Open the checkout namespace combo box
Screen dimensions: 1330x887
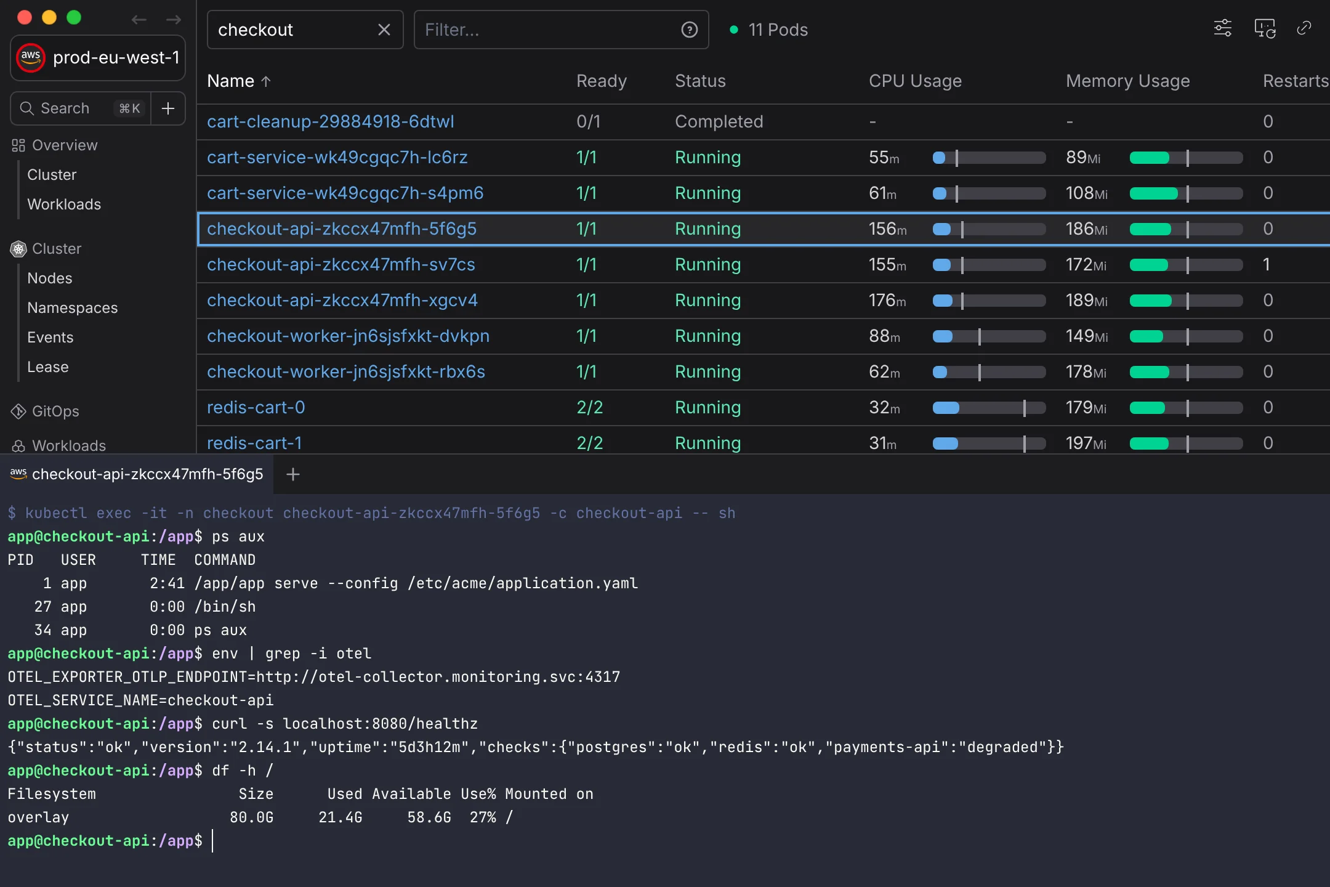point(305,30)
